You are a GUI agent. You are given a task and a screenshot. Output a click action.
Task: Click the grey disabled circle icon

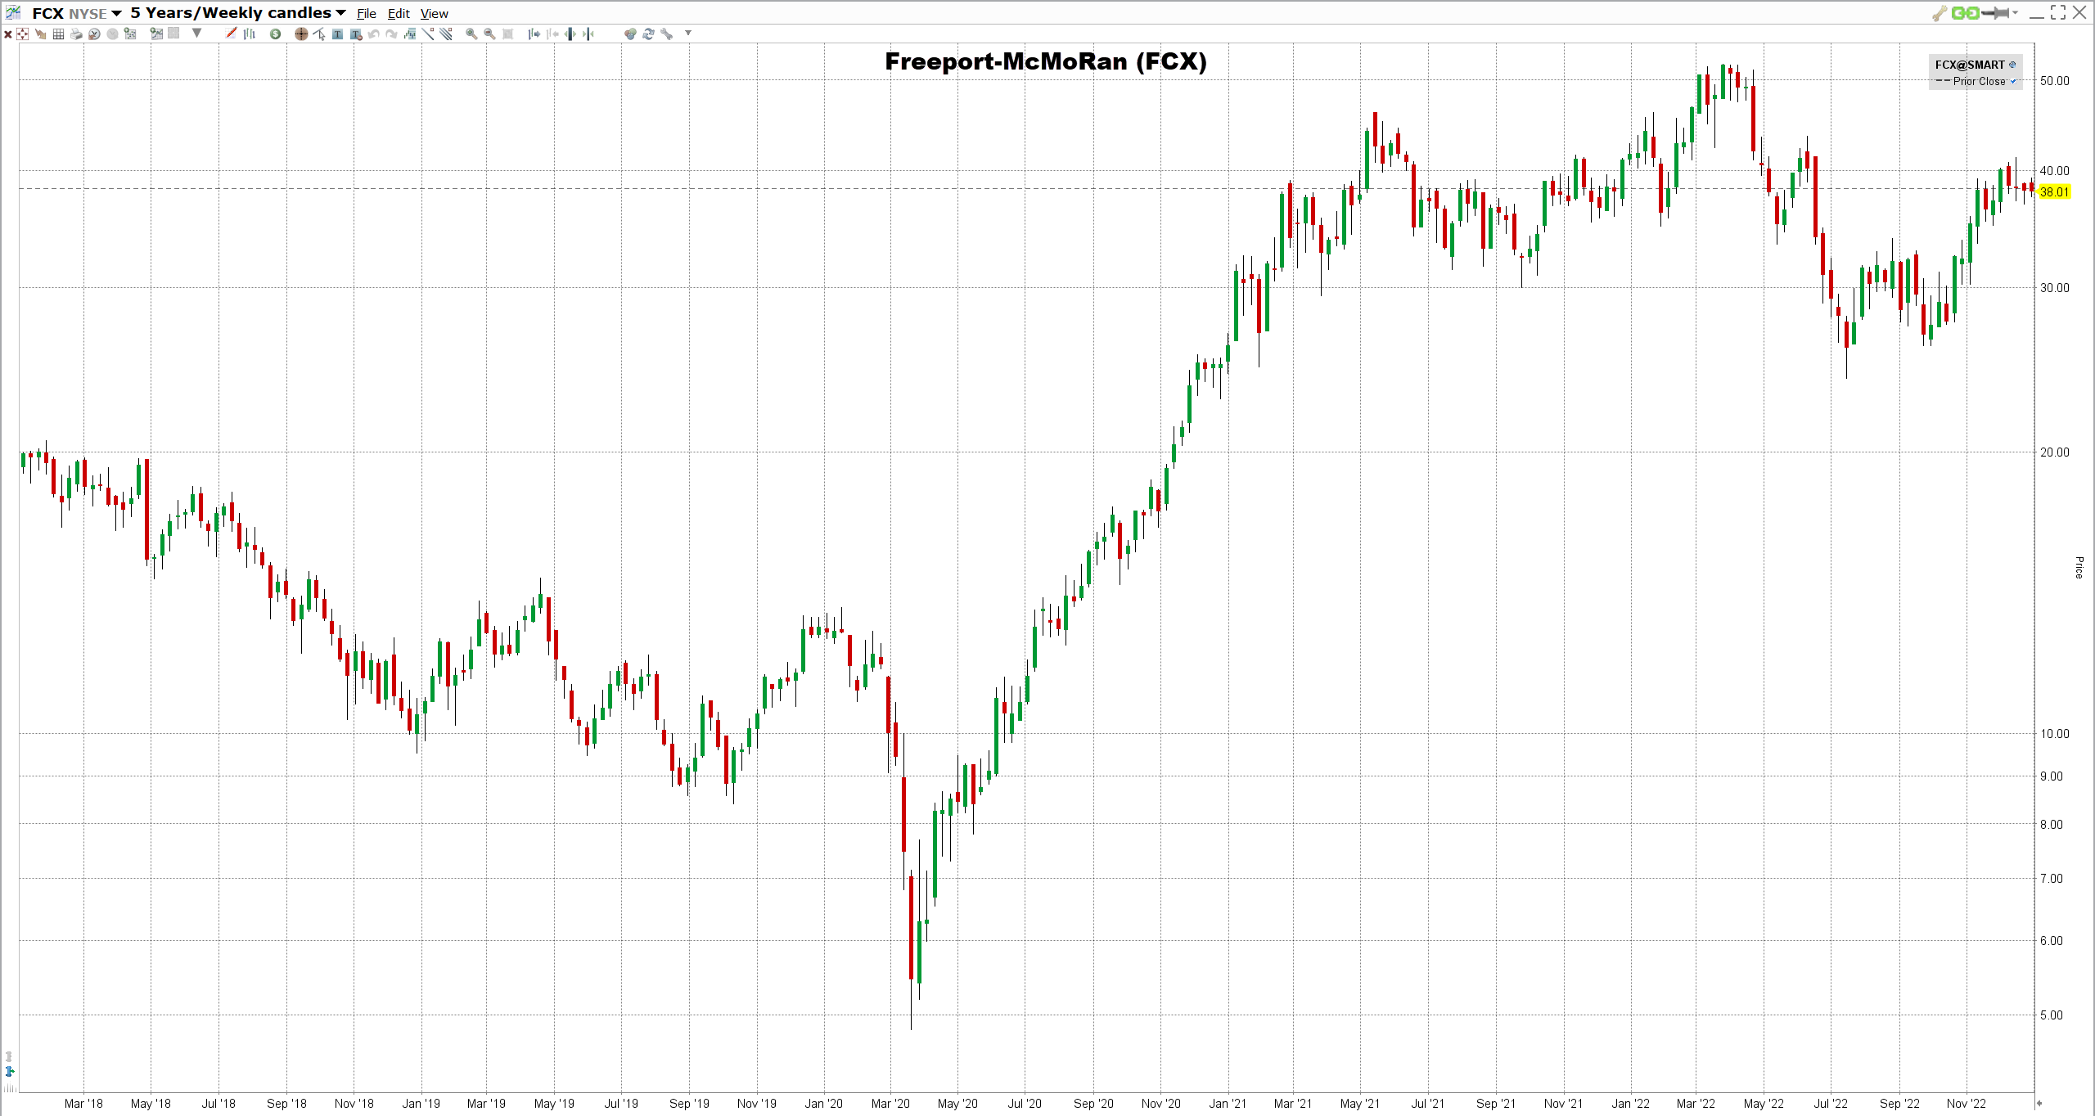(x=112, y=34)
